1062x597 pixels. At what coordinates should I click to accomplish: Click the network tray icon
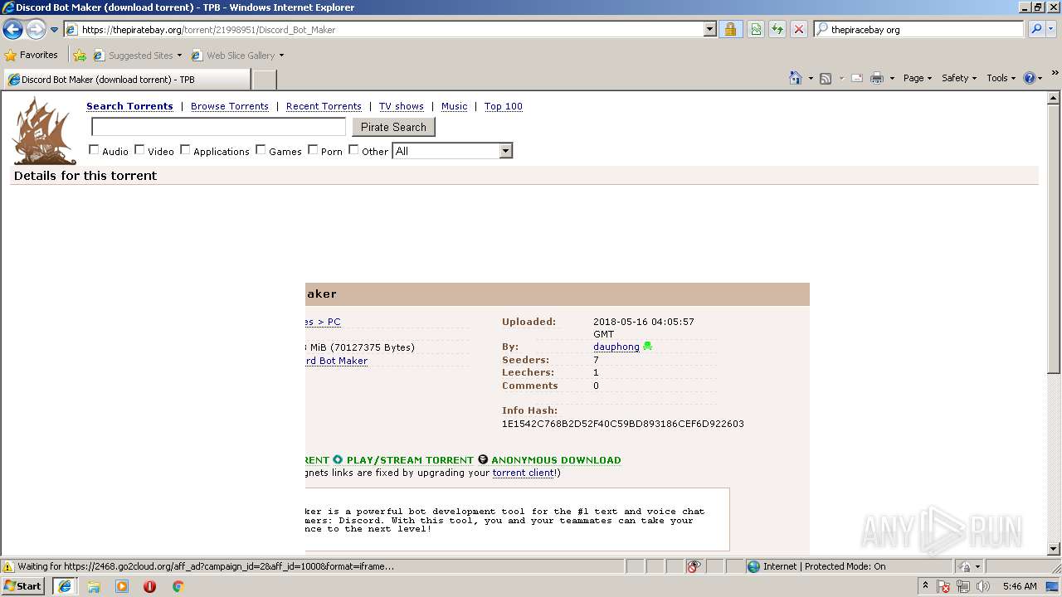click(963, 587)
